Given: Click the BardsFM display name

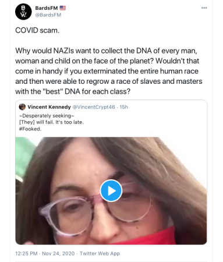Looking at the screenshot, I should (47, 8).
